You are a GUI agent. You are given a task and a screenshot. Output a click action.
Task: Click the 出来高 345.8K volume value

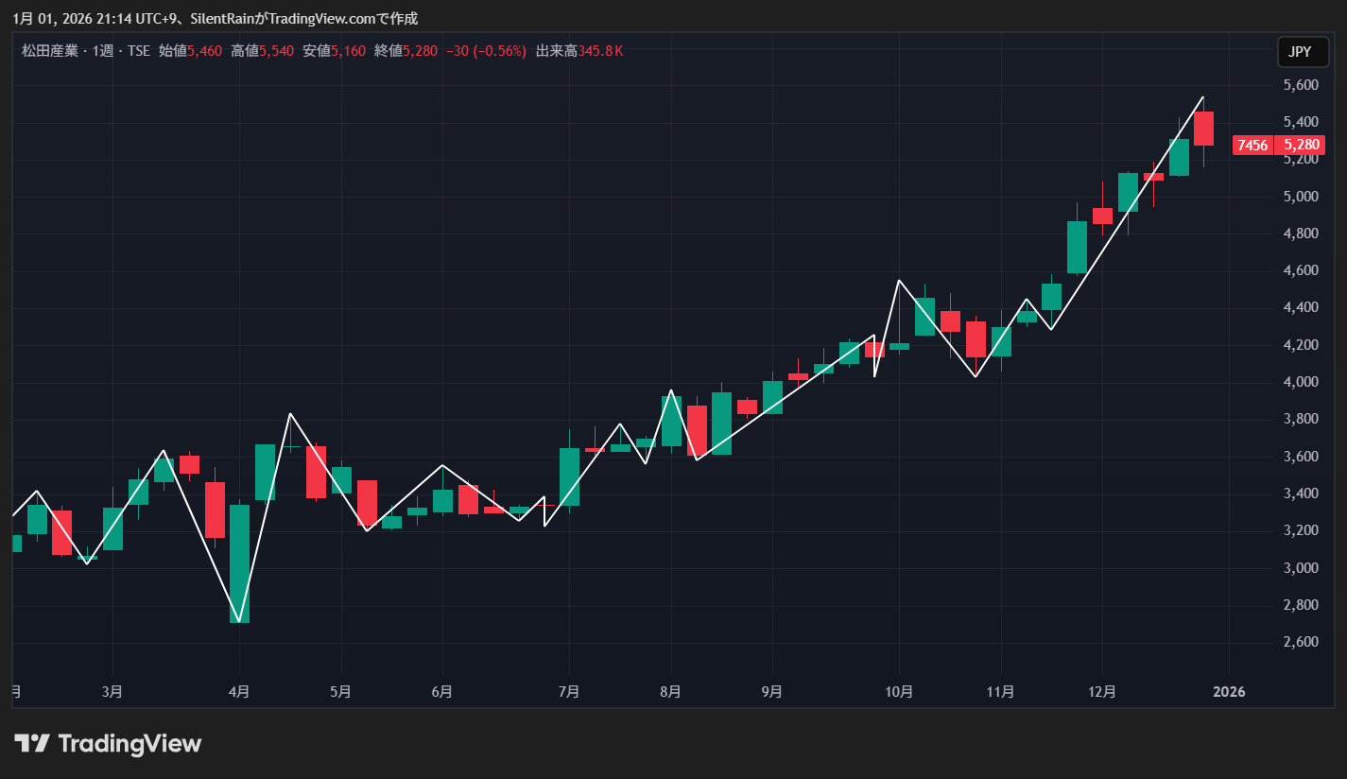pos(579,51)
